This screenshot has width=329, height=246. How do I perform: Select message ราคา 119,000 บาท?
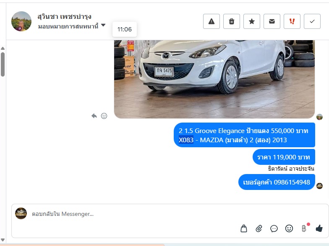284,157
